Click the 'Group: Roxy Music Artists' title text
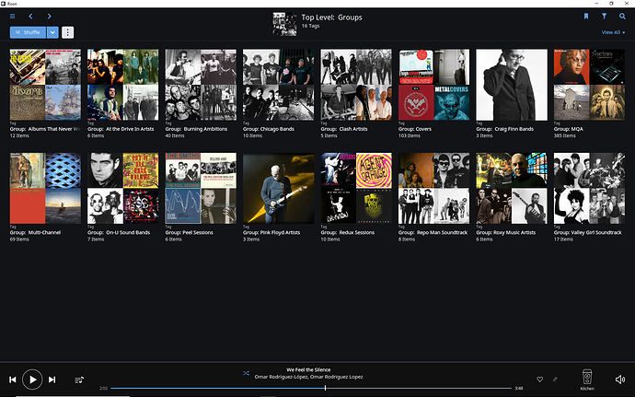 pos(506,232)
